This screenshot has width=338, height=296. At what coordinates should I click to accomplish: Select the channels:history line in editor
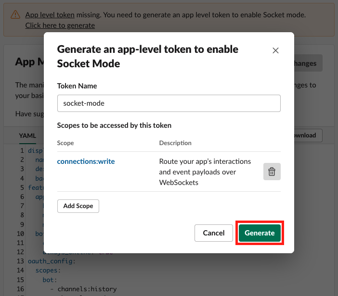click(87, 289)
